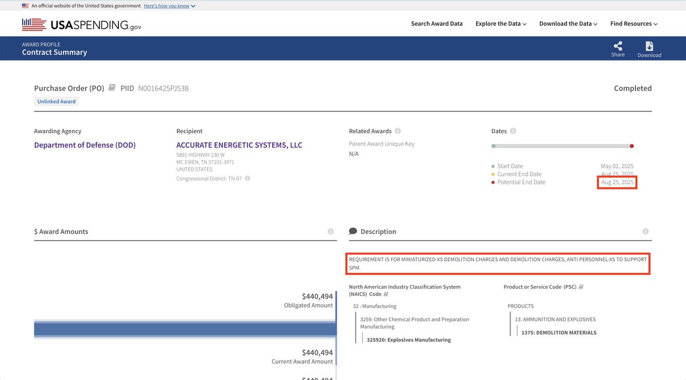Click the info icon beside Related Awards
The width and height of the screenshot is (686, 380).
[398, 131]
